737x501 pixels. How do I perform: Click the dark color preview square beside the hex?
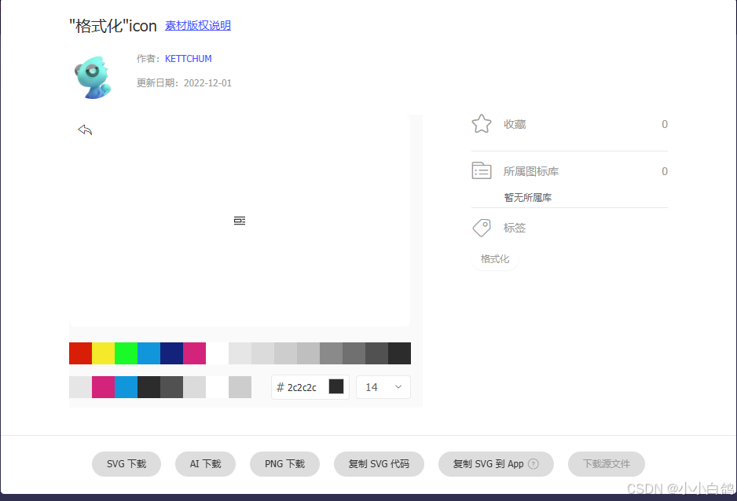(x=336, y=387)
